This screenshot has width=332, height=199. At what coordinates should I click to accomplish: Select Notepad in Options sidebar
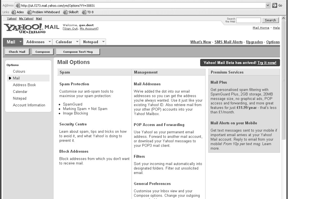point(19,99)
